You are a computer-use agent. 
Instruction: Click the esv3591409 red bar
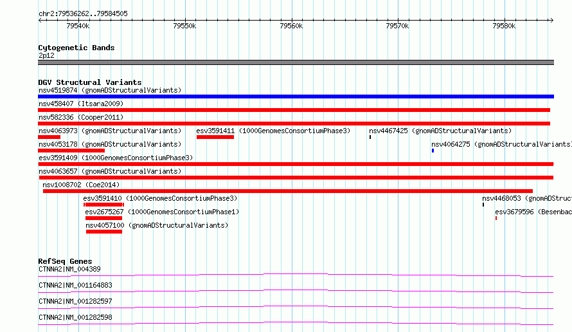pyautogui.click(x=296, y=164)
